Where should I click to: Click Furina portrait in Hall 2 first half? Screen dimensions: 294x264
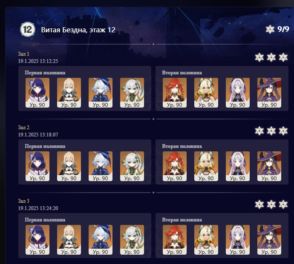[x=101, y=166]
